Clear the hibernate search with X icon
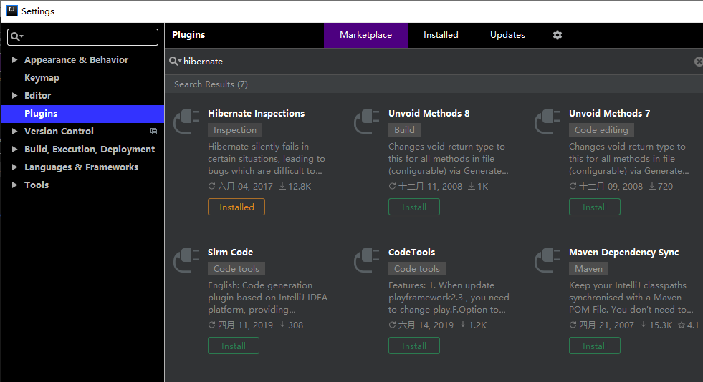 click(699, 62)
